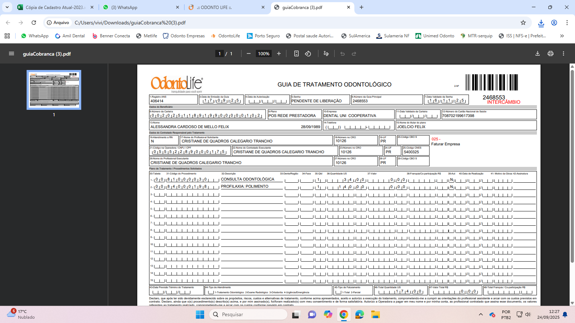Select page 1 thumbnail in sidebar
575x323 pixels.
click(54, 90)
